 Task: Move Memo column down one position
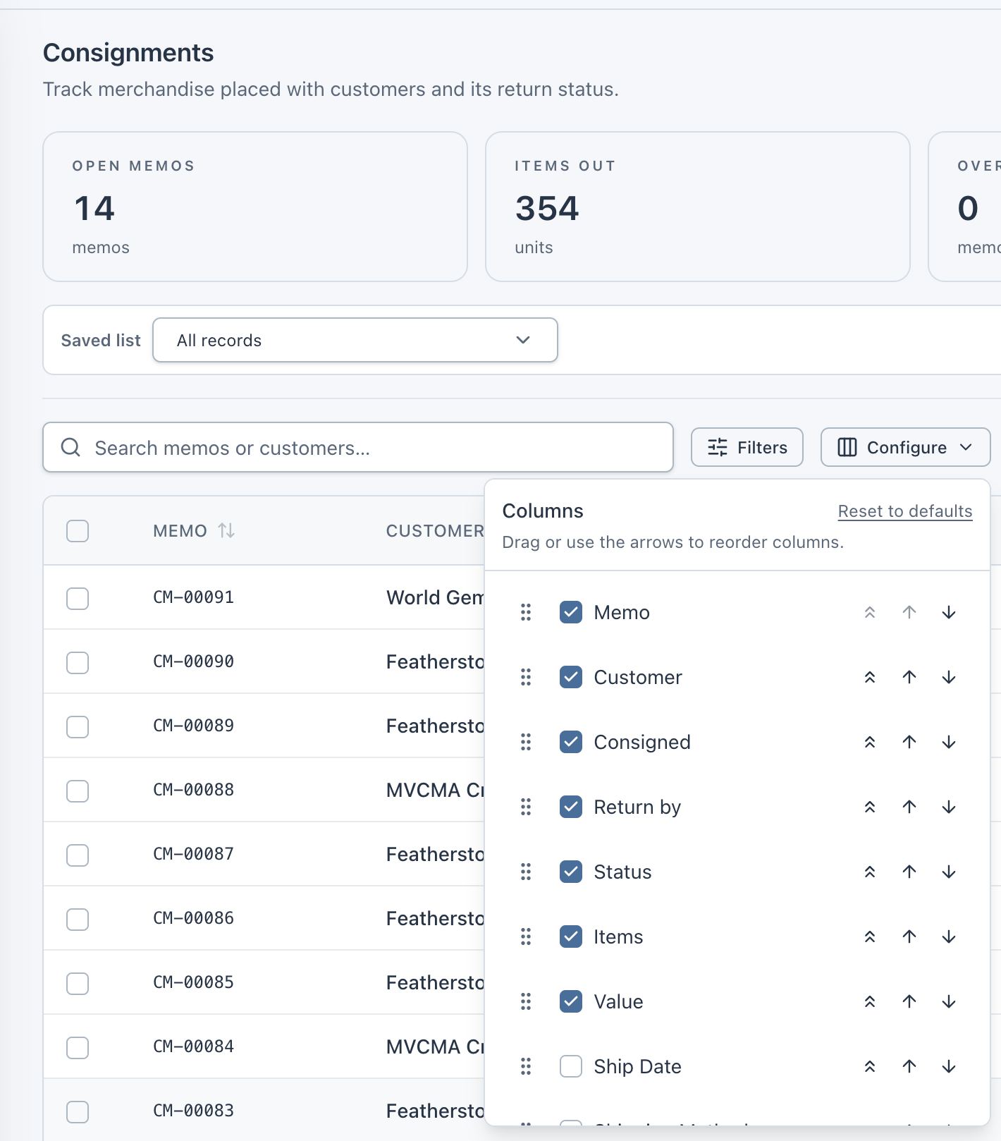(x=949, y=612)
